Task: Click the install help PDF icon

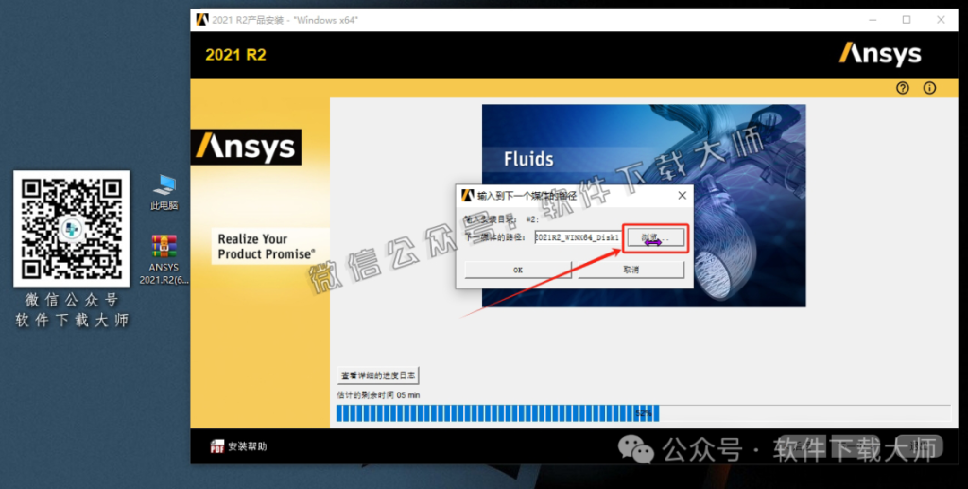Action: (216, 446)
